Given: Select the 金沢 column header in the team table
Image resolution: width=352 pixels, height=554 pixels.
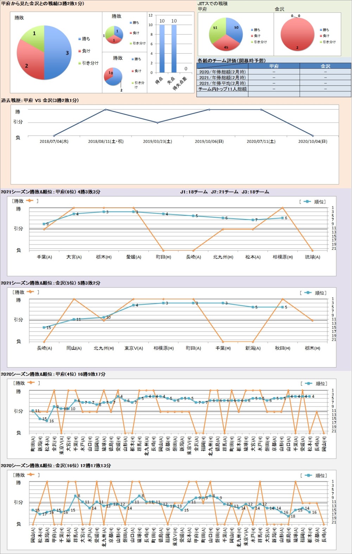Looking at the screenshot, I should point(325,66).
